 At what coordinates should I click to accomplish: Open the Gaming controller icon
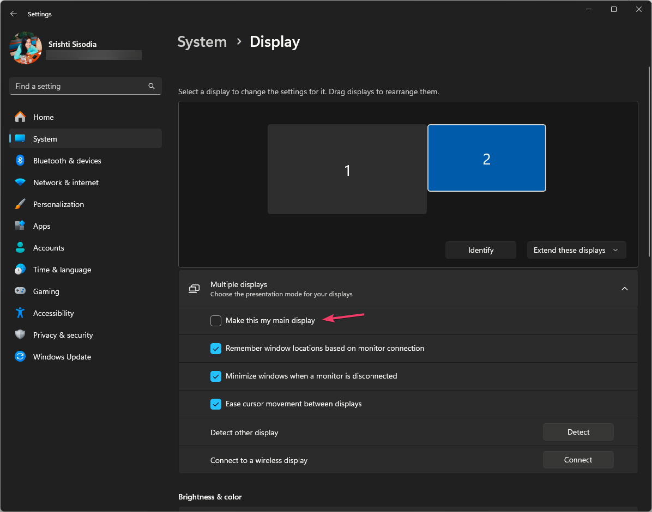tap(20, 291)
